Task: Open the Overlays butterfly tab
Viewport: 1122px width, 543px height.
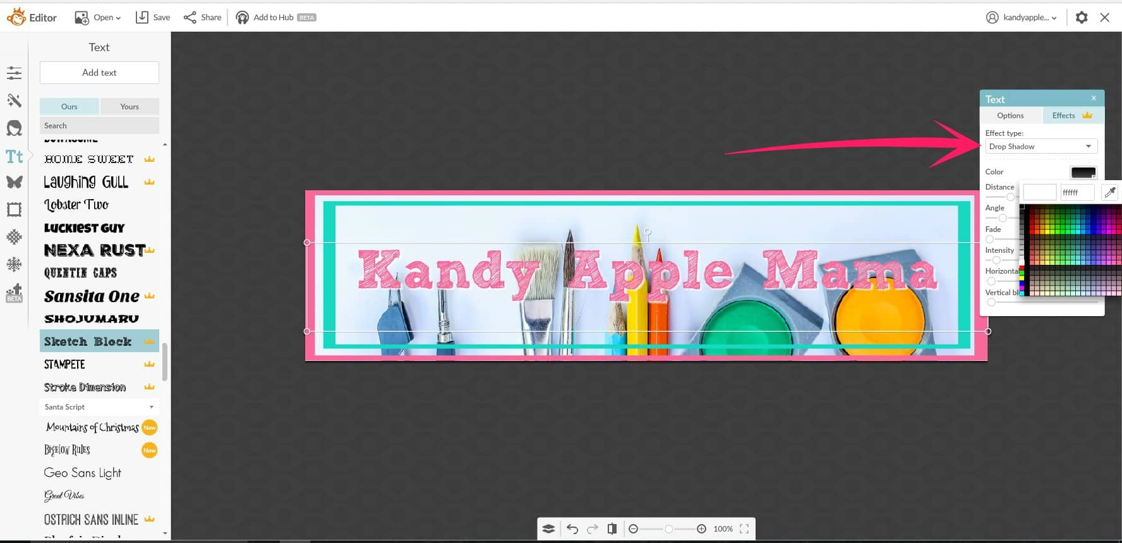Action: tap(14, 182)
